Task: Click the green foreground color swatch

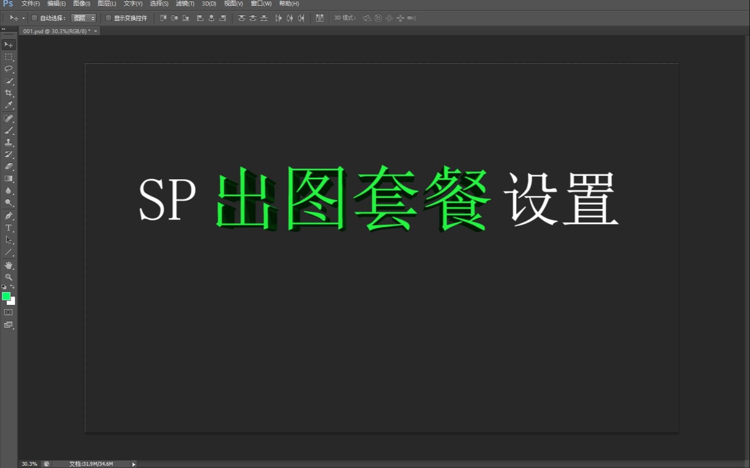Action: (6, 296)
